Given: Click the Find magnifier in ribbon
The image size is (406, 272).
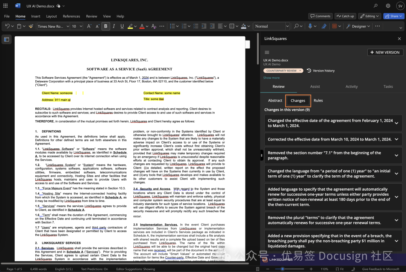Looking at the screenshot, I should [x=296, y=26].
